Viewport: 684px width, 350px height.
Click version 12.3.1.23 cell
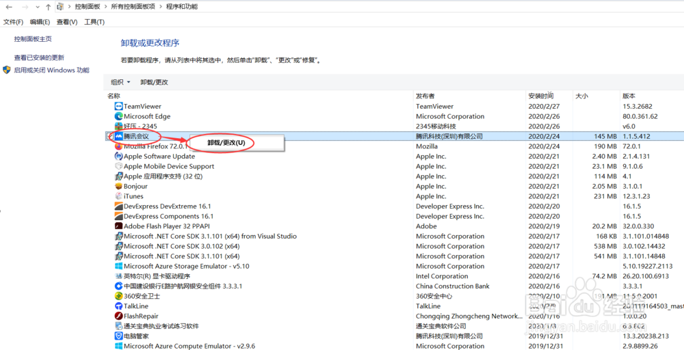(x=636, y=196)
